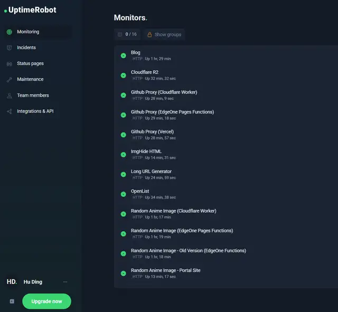The width and height of the screenshot is (338, 312).
Task: Click the Status pages broadcast icon
Action: (9, 64)
